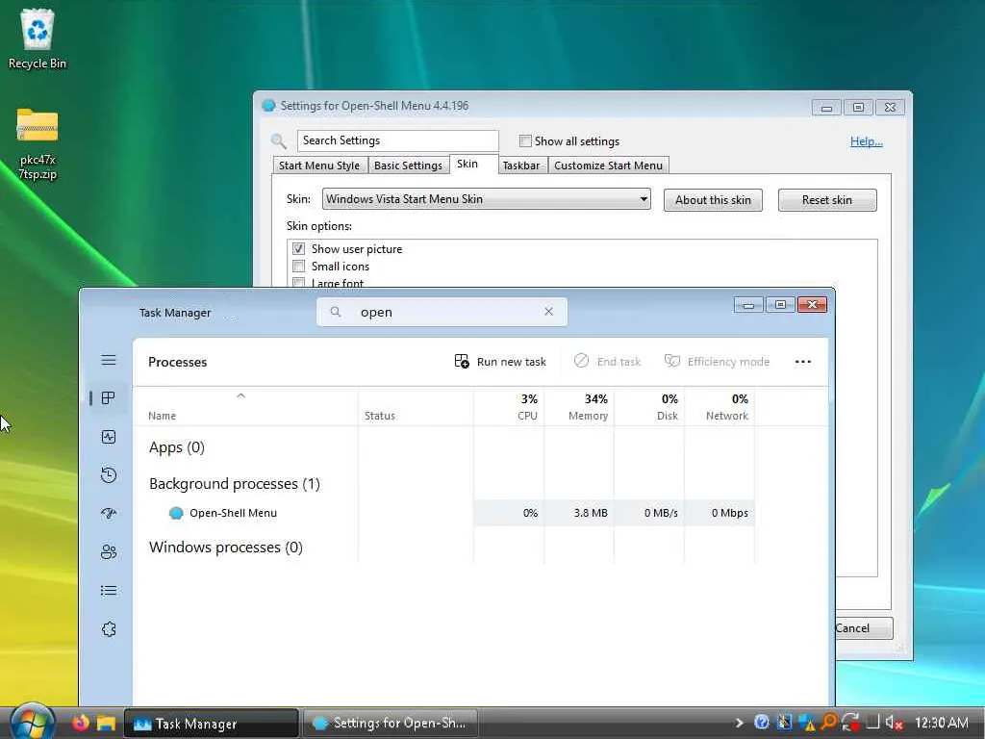Click the Task Manager search field containing 'open'
This screenshot has height=739, width=985.
[x=442, y=313]
